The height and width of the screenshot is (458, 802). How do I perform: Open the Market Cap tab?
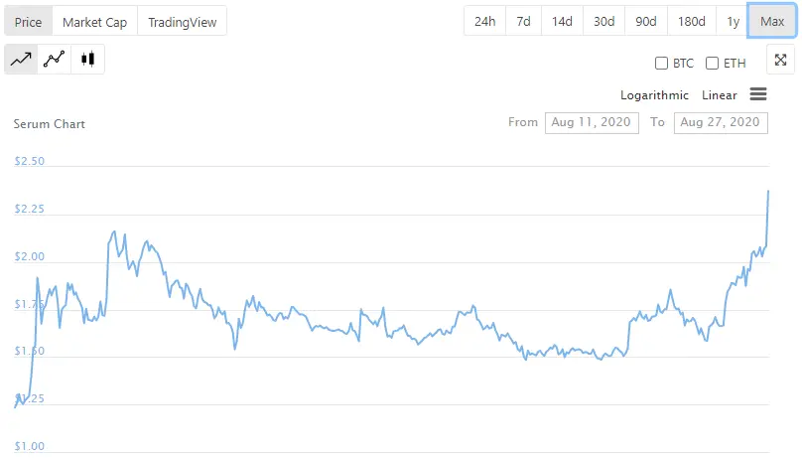click(94, 22)
